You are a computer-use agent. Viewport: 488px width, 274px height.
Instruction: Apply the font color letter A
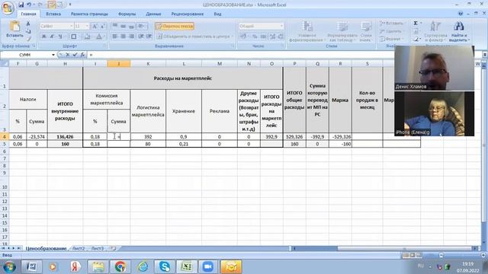click(x=98, y=37)
